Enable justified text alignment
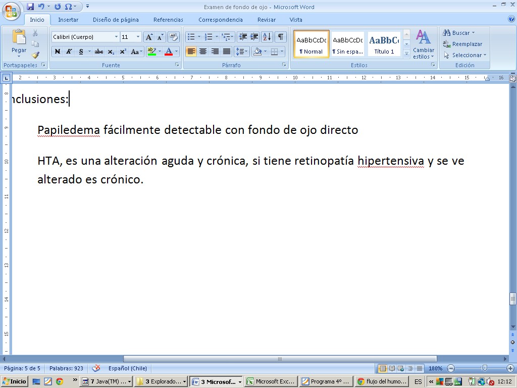 coord(227,52)
